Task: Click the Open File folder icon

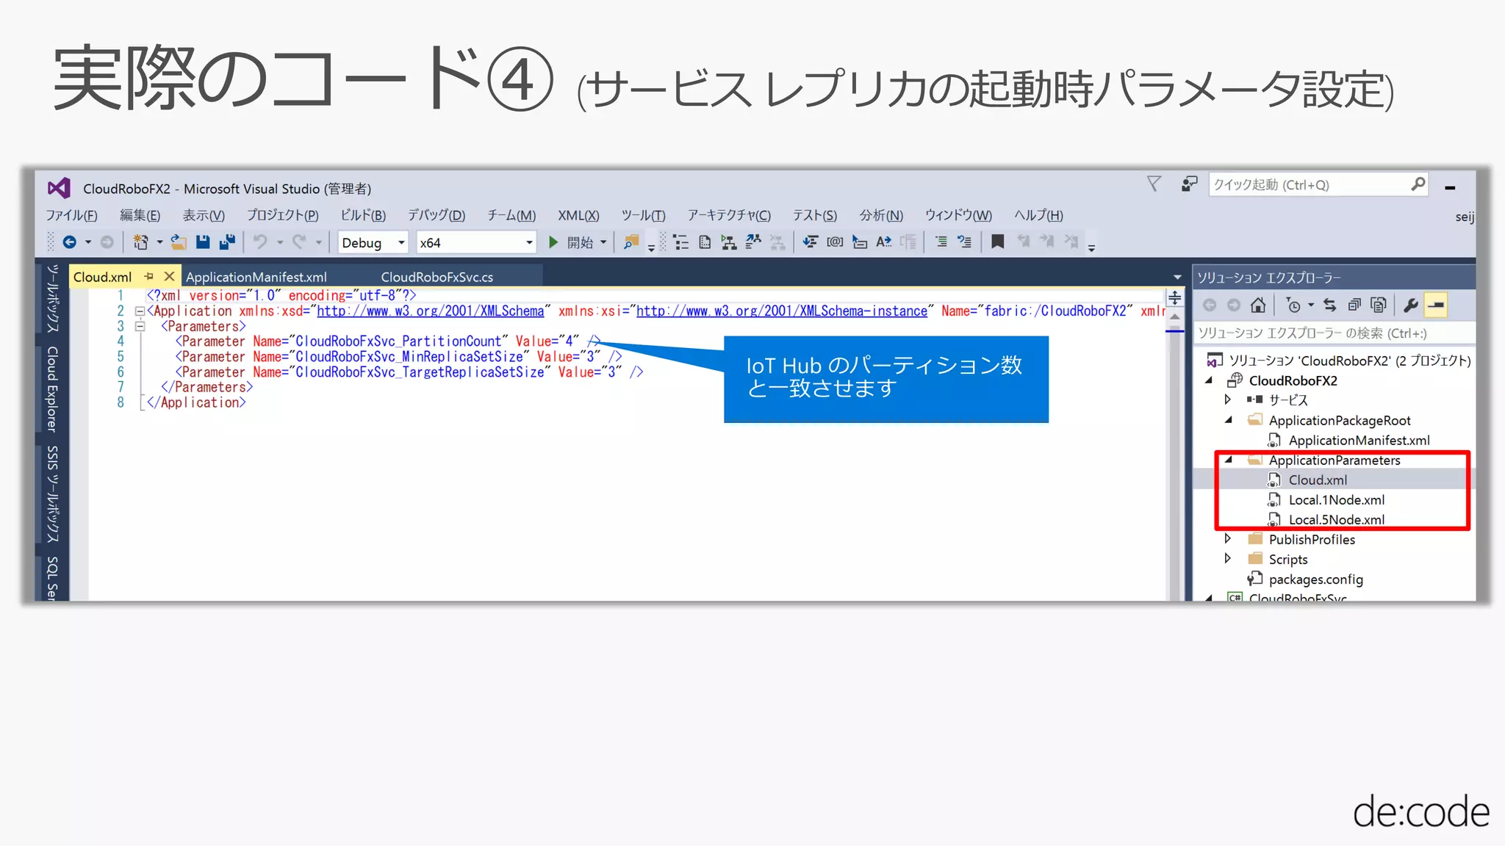Action: click(178, 242)
